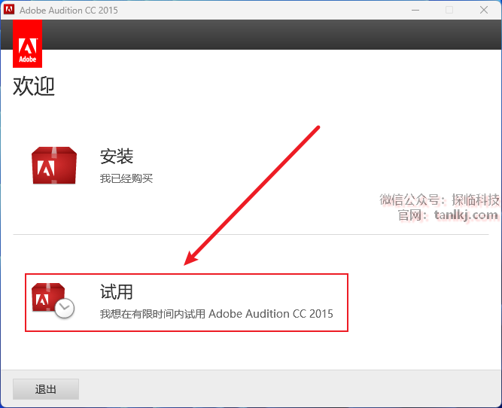This screenshot has width=502, height=408.
Task: Click the trial description mentioning Adobe Audition CC 2015
Action: (x=216, y=313)
